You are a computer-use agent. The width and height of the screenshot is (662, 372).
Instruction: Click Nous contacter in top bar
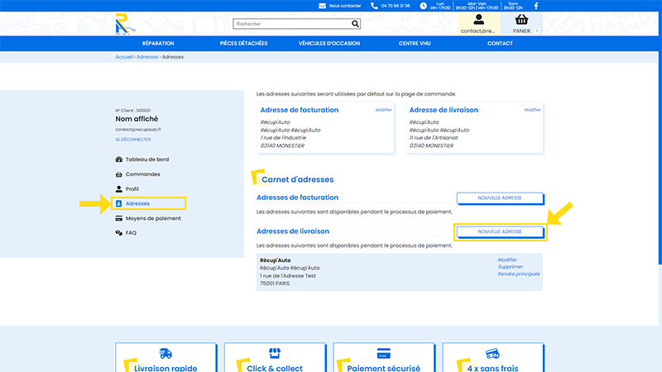pos(345,6)
